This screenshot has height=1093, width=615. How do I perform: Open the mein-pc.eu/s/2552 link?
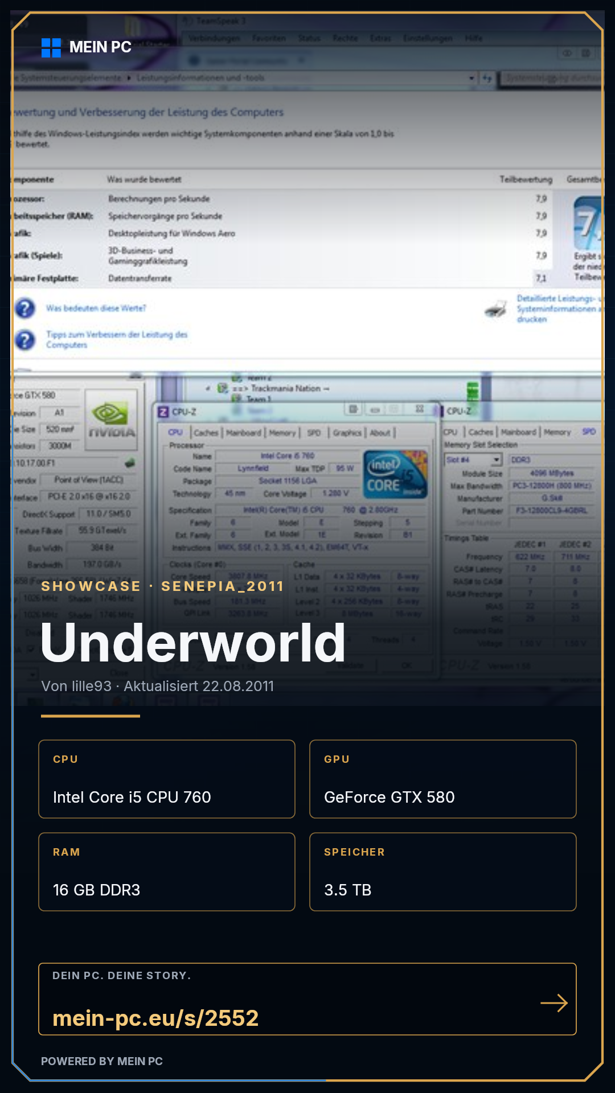[155, 1018]
